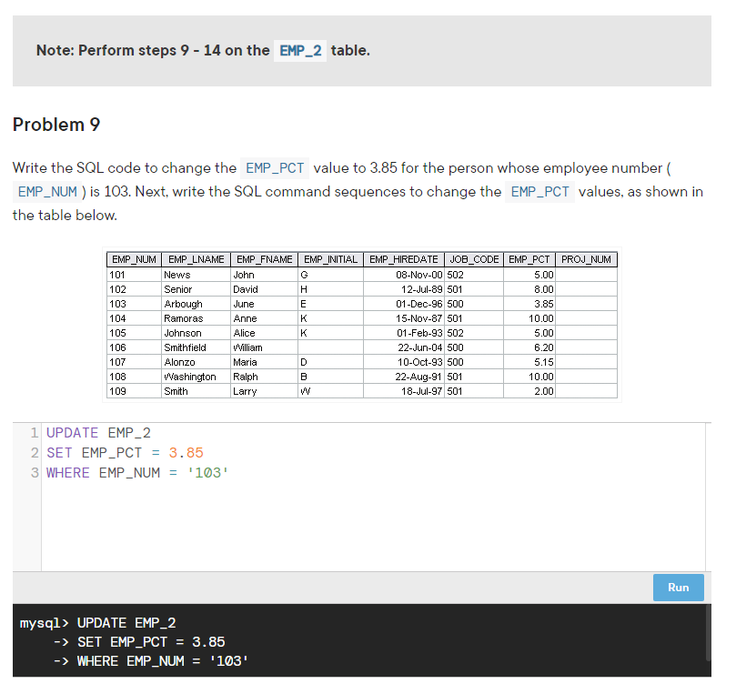
Task: Click line 1 in code editor
Action: [x=98, y=433]
